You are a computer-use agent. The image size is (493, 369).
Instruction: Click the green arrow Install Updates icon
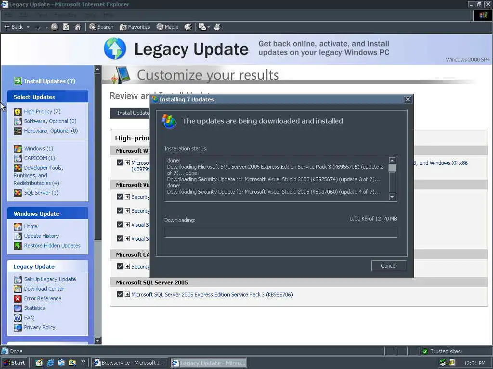click(x=18, y=81)
